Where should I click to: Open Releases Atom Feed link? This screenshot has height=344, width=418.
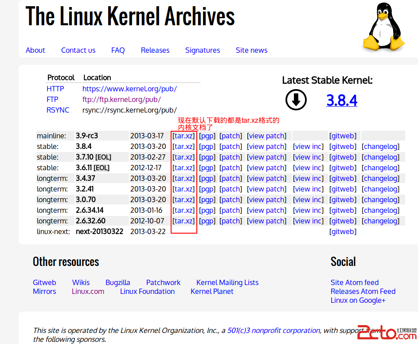[363, 291]
